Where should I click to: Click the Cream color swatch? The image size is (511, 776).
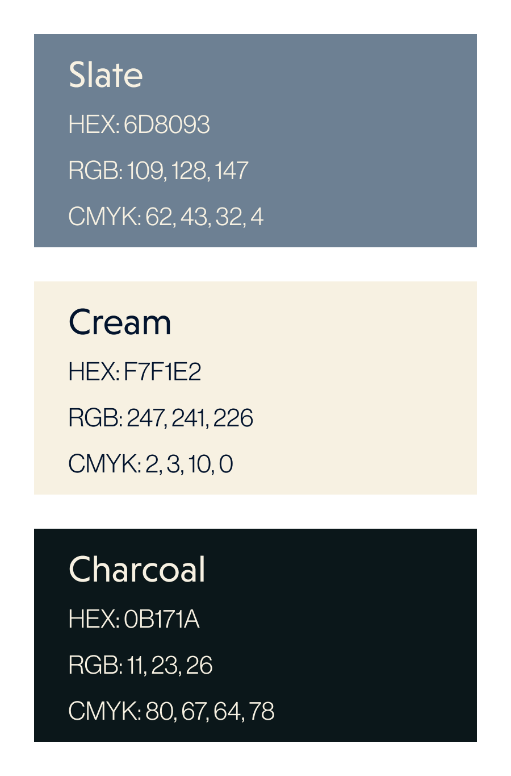point(256,388)
